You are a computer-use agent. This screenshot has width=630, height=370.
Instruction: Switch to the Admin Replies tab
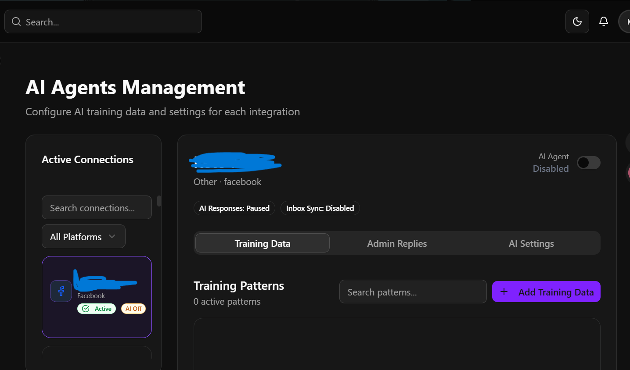[397, 243]
